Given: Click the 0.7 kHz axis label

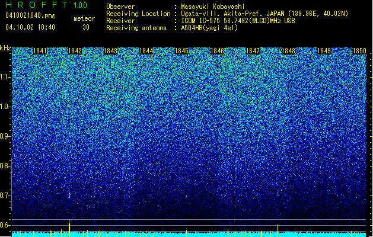Looking at the screenshot, I should pos(5,196).
